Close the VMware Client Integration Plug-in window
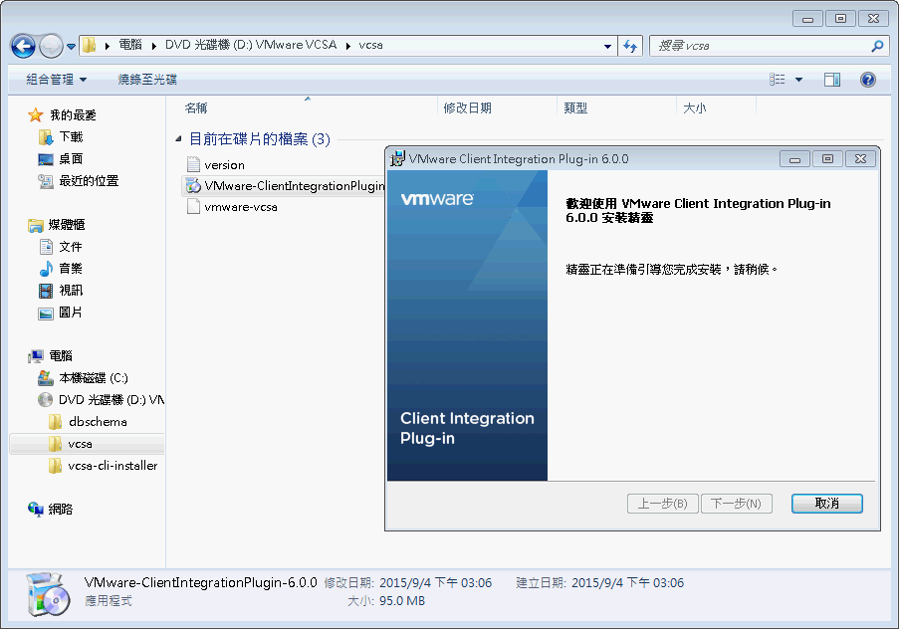 tap(860, 159)
